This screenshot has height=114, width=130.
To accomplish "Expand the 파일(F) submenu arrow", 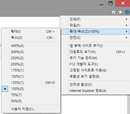I will [x=126, y=25].
